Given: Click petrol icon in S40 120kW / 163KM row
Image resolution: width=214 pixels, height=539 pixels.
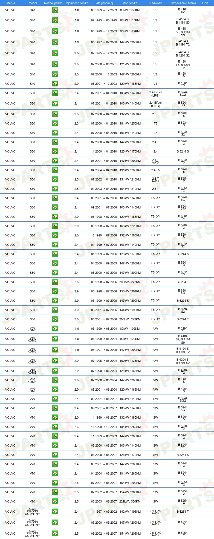Looking at the screenshot, I should pyautogui.click(x=55, y=84).
